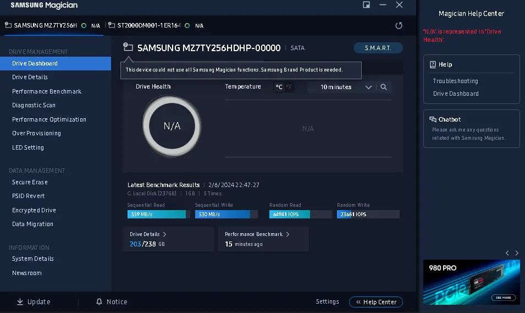The height and width of the screenshot is (313, 525).
Task: Open Drive Details card chevron
Action: tap(164, 234)
